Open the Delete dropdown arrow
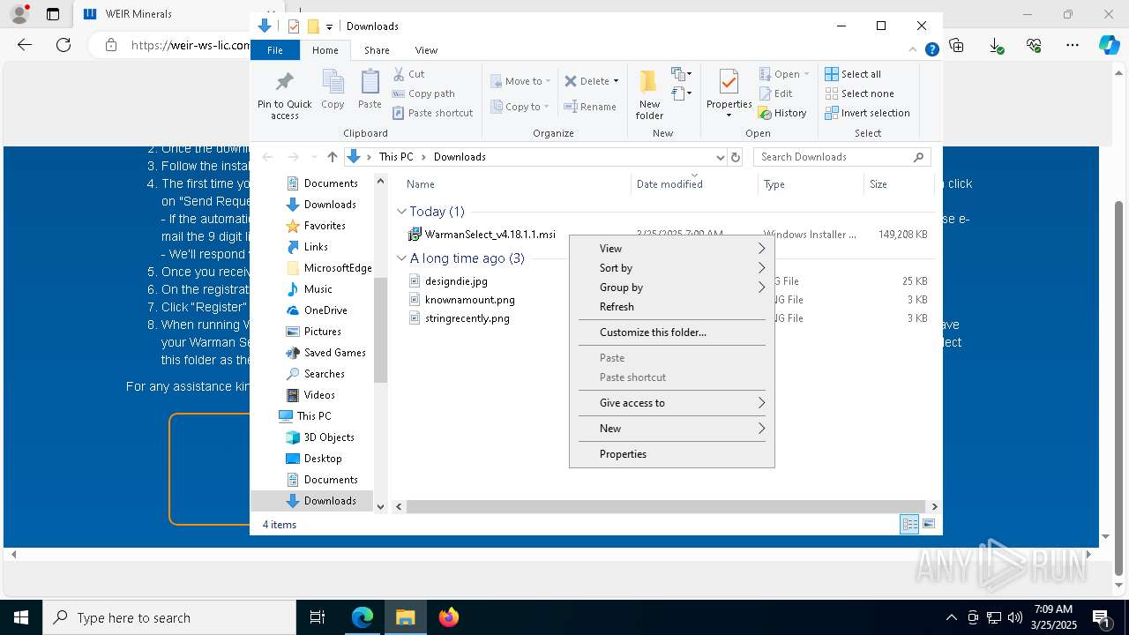Viewport: 1129px width, 635px height. (x=616, y=81)
